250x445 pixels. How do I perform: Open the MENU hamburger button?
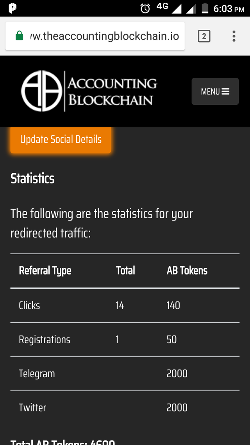click(215, 92)
